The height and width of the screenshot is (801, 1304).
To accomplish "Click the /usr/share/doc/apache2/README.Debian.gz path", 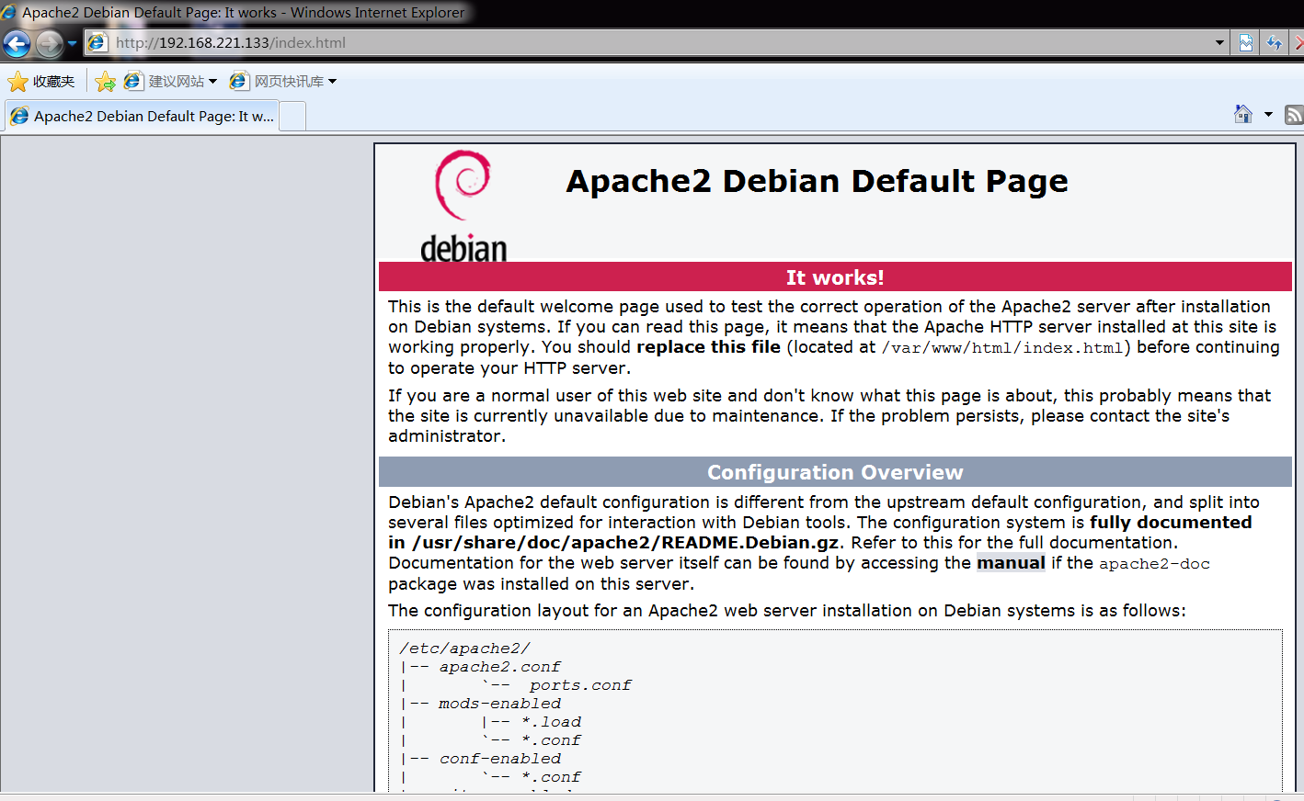I will (x=625, y=543).
